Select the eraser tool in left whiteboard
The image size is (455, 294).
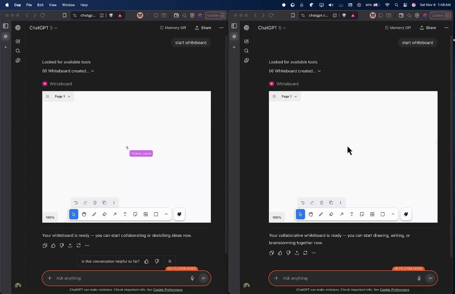(104, 214)
